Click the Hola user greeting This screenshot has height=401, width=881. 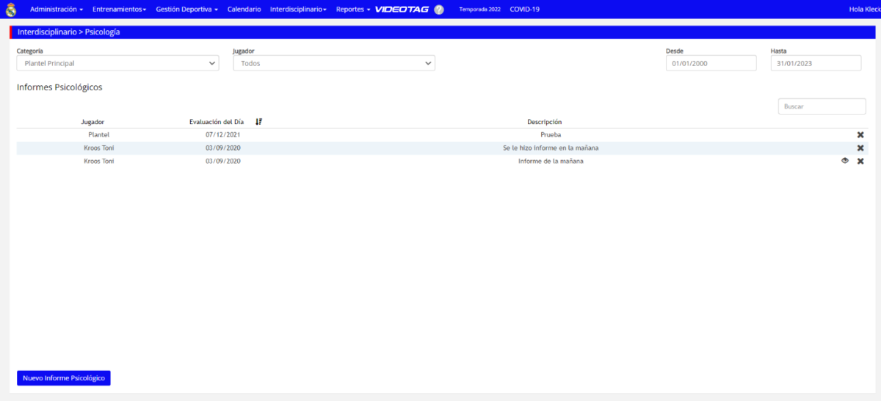865,10
